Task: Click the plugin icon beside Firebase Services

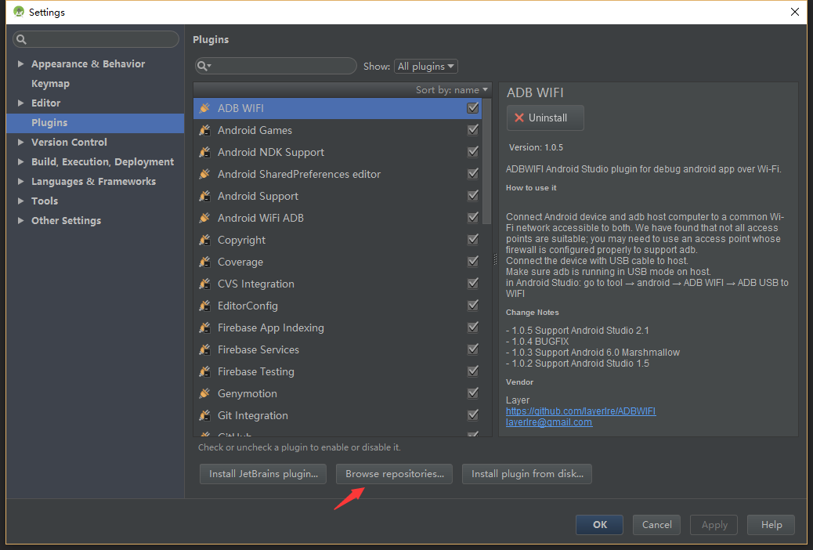Action: click(204, 349)
